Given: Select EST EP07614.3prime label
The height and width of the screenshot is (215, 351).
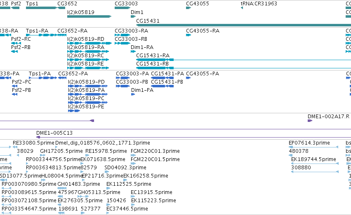Looking at the screenshot, I should [x=309, y=143].
